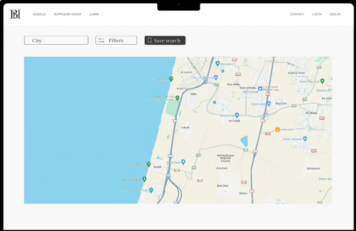Select the Ronit Farm map pin
This screenshot has width=356, height=231.
pyautogui.click(x=183, y=162)
